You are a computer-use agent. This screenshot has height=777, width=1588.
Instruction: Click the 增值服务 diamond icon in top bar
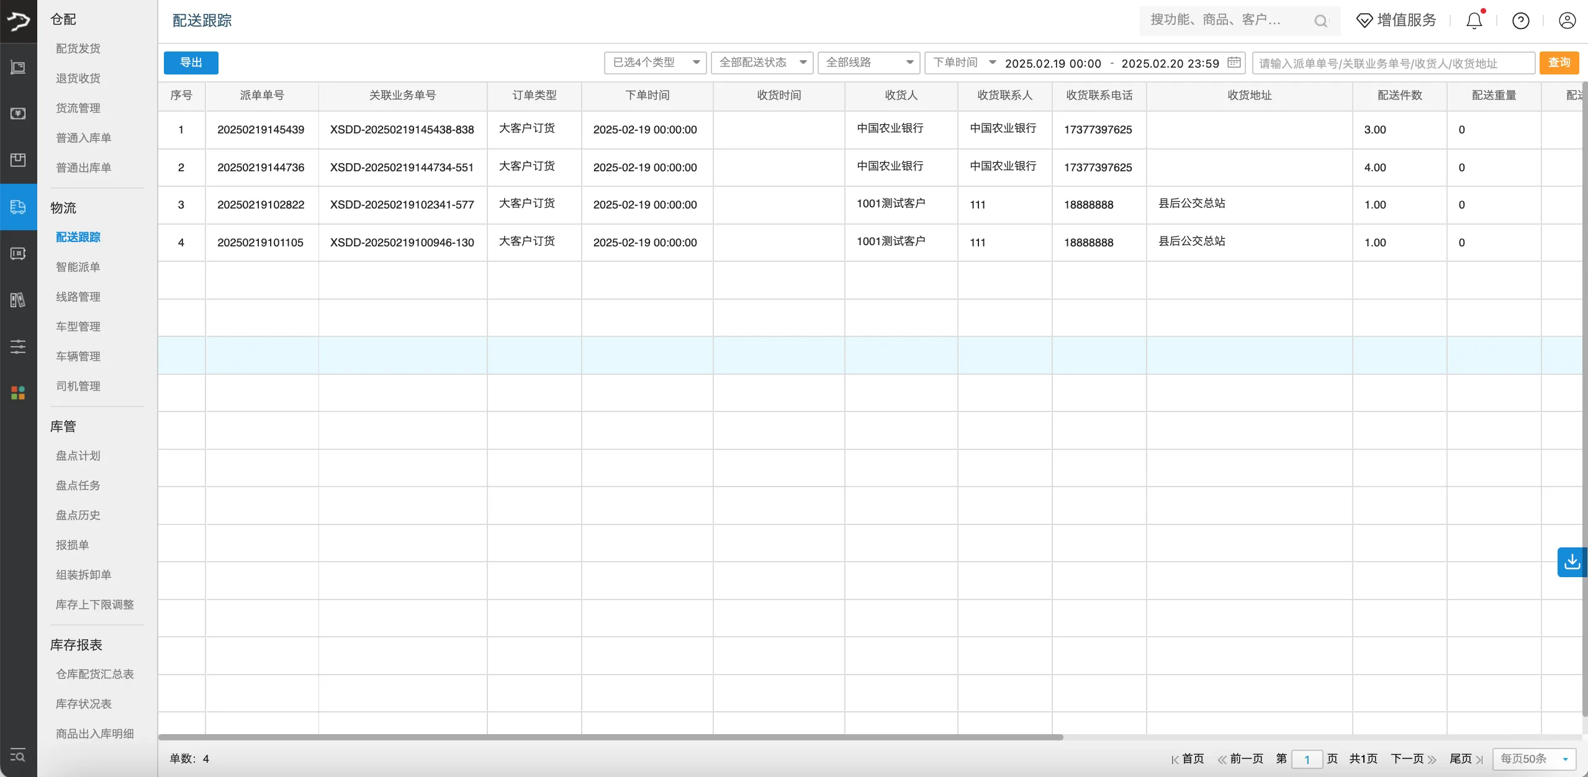pyautogui.click(x=1394, y=20)
